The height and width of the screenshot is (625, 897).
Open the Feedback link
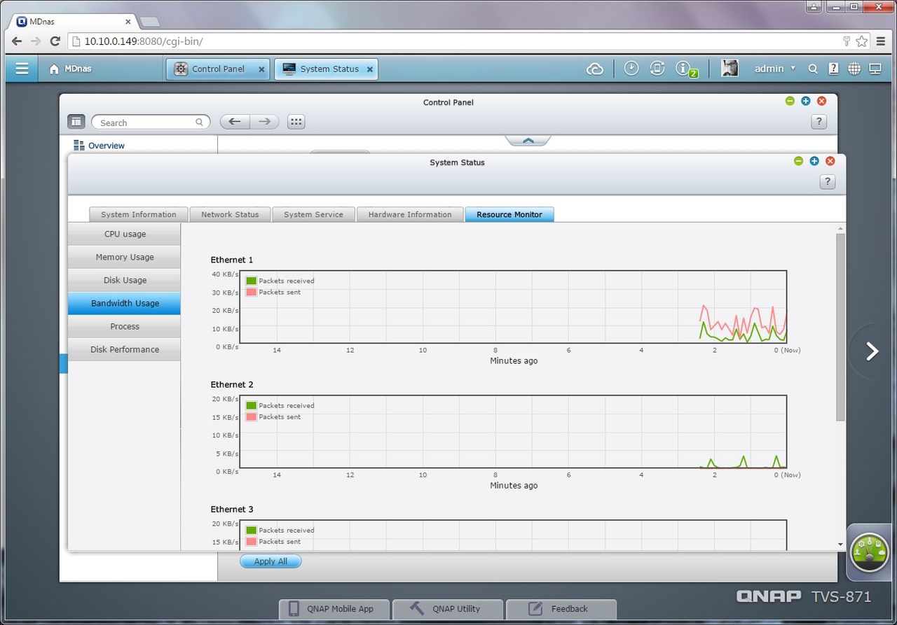point(561,609)
